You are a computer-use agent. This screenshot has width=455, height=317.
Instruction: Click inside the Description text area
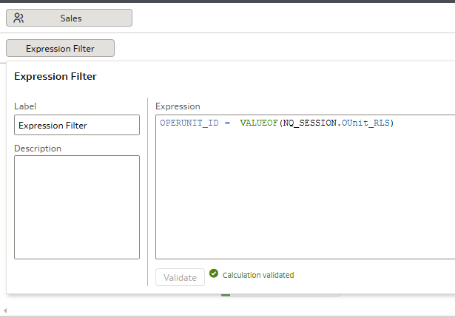(77, 207)
